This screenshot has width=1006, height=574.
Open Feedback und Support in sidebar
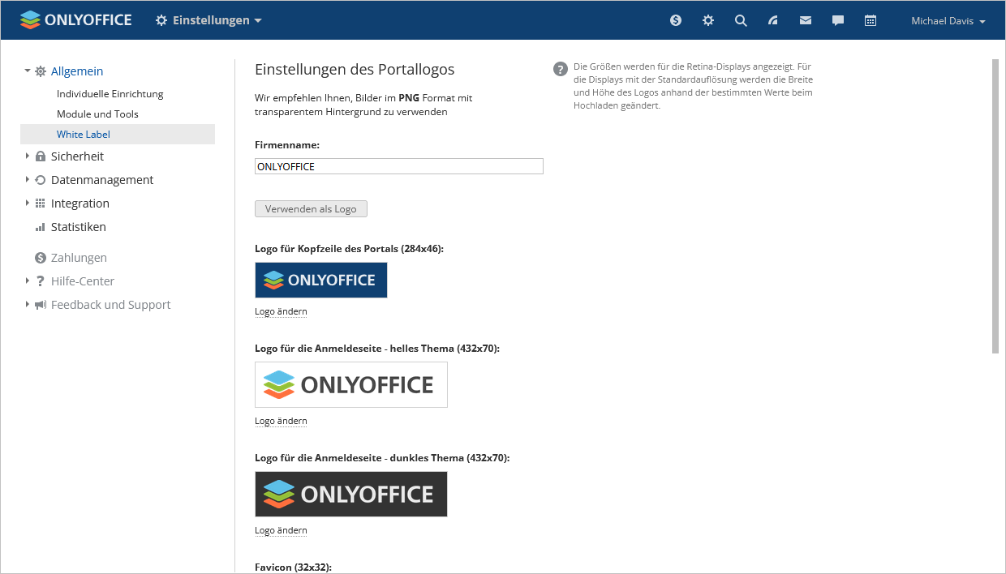pos(111,305)
